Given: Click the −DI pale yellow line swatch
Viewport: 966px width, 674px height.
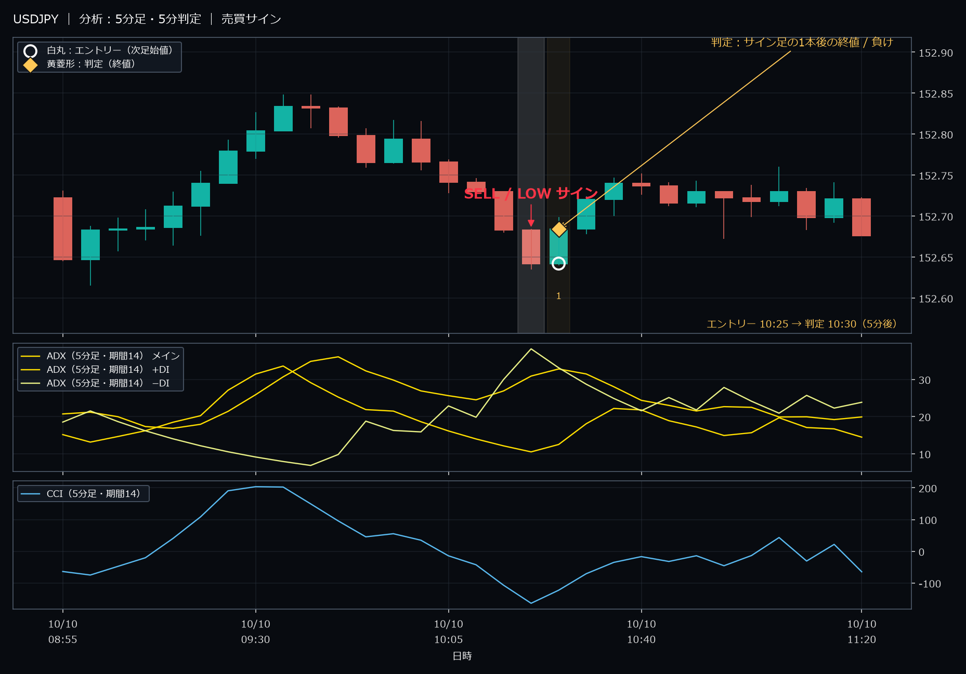Looking at the screenshot, I should pyautogui.click(x=31, y=383).
